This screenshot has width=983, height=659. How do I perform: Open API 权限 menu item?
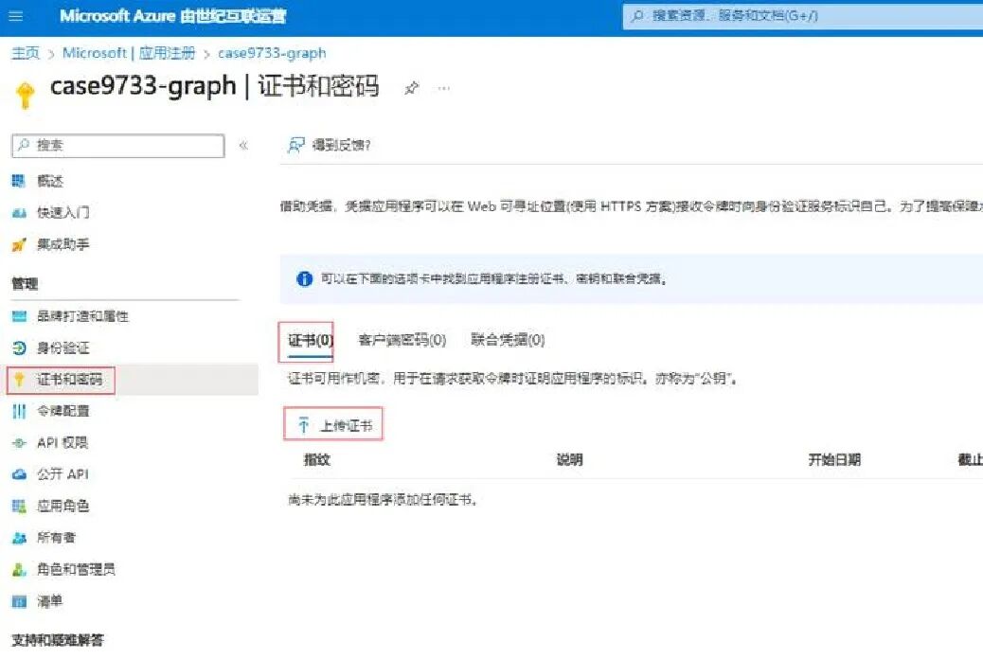coord(63,442)
